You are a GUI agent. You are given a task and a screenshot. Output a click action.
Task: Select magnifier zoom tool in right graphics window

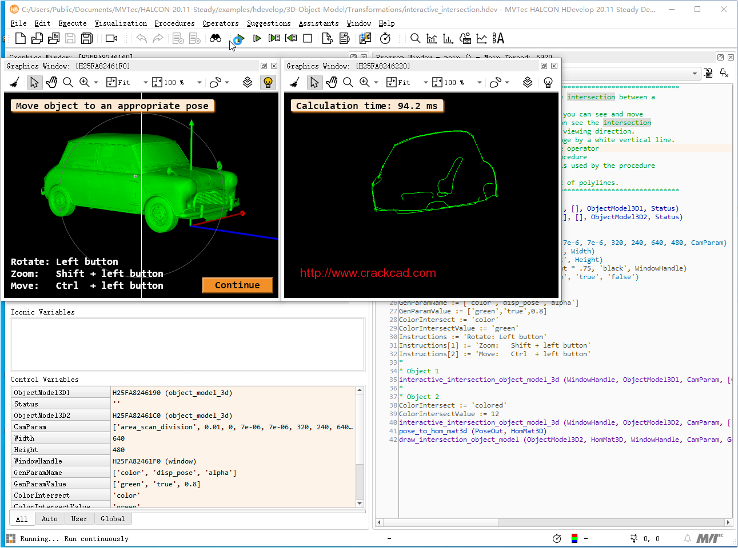point(348,82)
